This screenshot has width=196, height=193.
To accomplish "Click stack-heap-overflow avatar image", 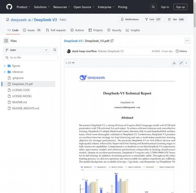I will click(x=69, y=51).
